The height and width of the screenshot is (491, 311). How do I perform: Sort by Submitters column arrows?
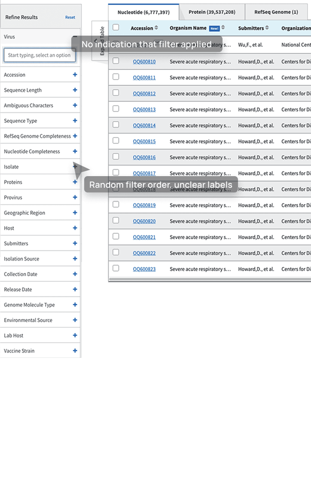[267, 28]
